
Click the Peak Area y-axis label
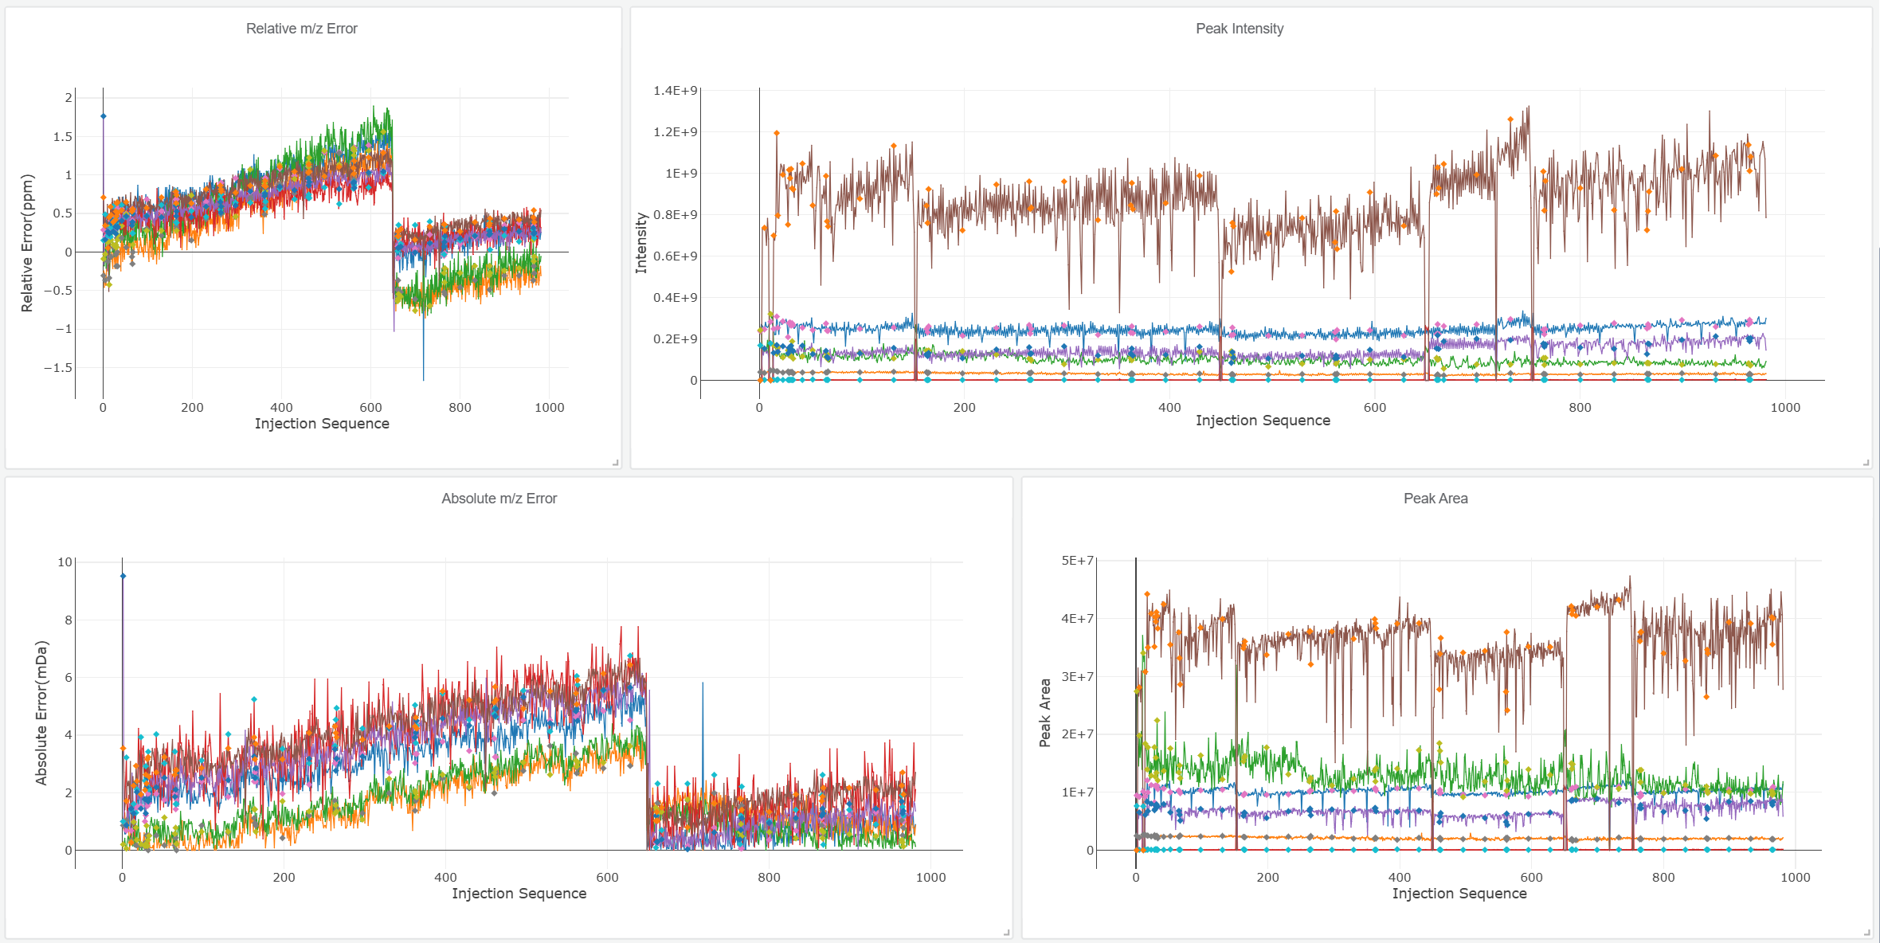(1044, 713)
